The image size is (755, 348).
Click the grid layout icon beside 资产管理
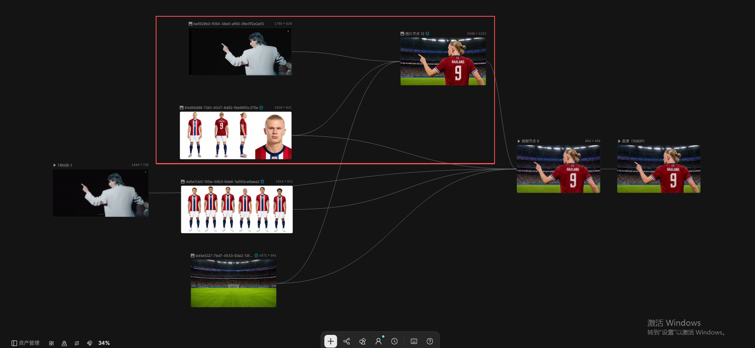tap(51, 343)
